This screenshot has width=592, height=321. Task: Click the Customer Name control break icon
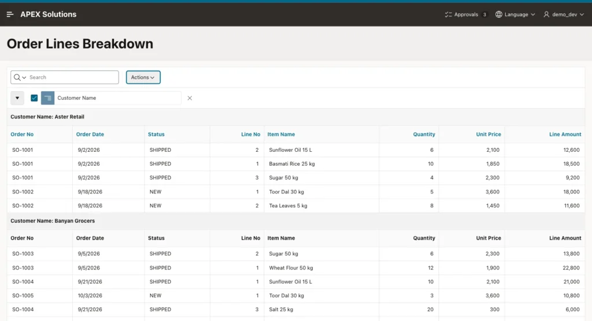[x=47, y=98]
